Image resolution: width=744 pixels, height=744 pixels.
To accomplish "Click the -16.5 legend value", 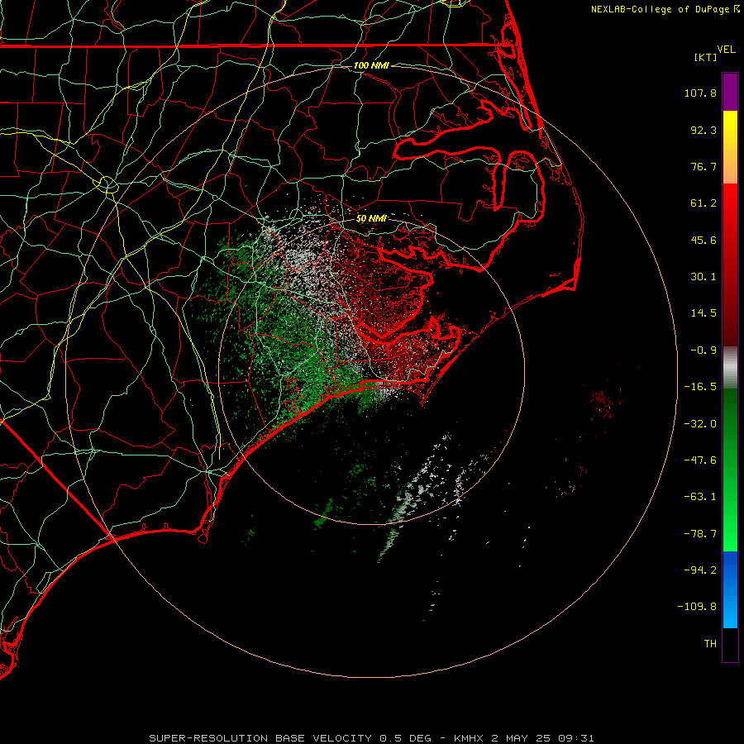I will (x=700, y=387).
